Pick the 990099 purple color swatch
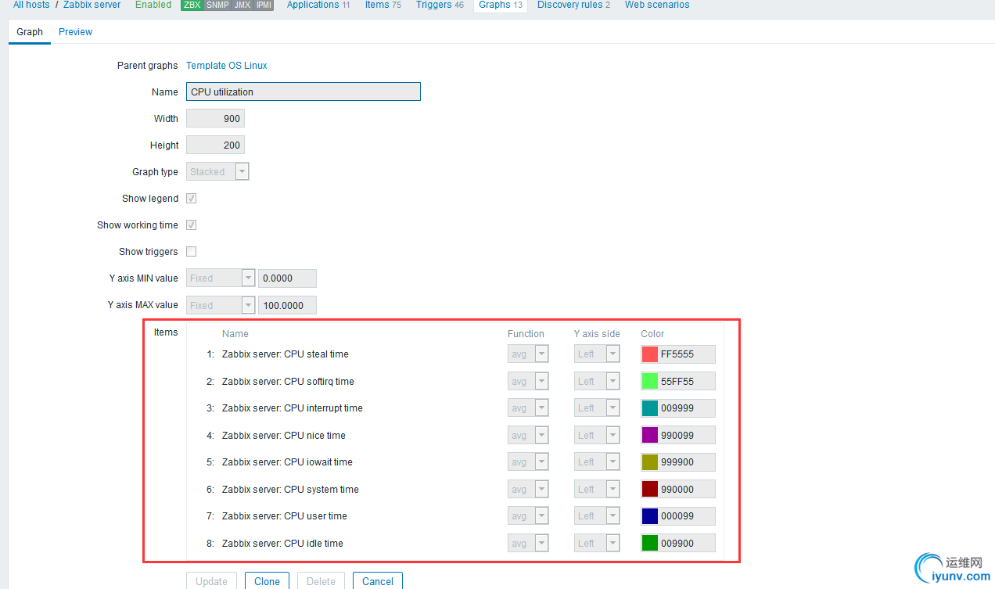995x589 pixels. 650,436
